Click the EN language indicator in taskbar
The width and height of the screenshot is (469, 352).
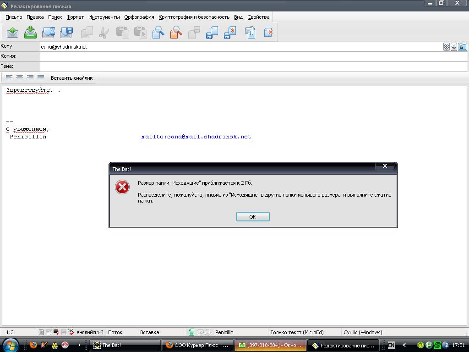391,345
